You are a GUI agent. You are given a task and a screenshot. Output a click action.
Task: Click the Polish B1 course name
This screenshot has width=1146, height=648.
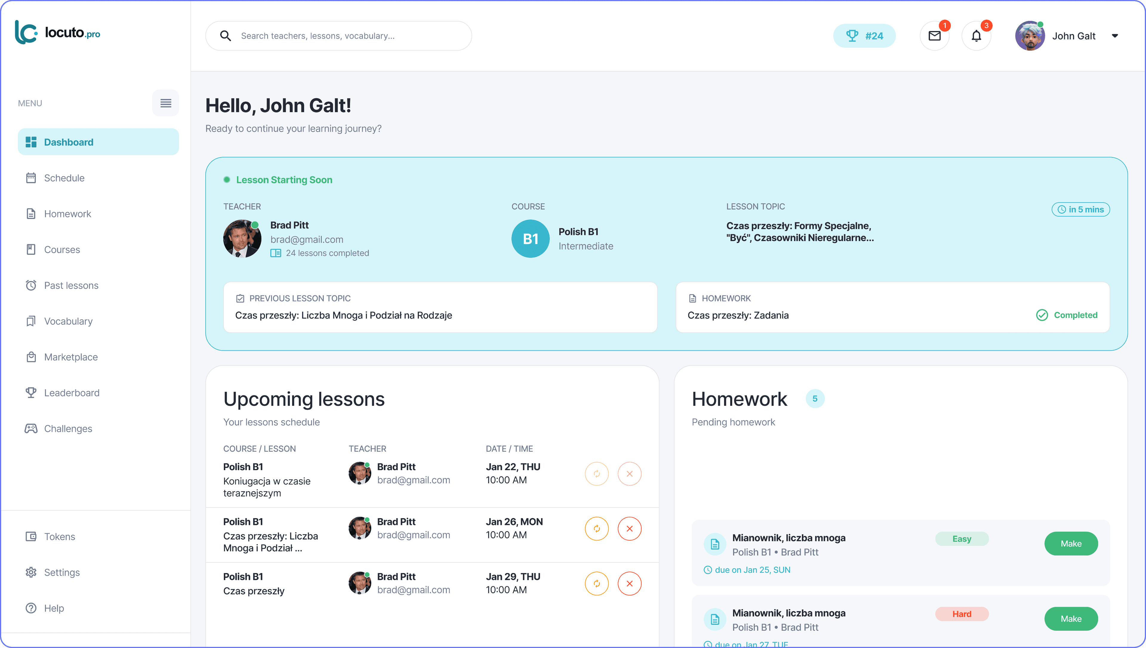point(579,232)
